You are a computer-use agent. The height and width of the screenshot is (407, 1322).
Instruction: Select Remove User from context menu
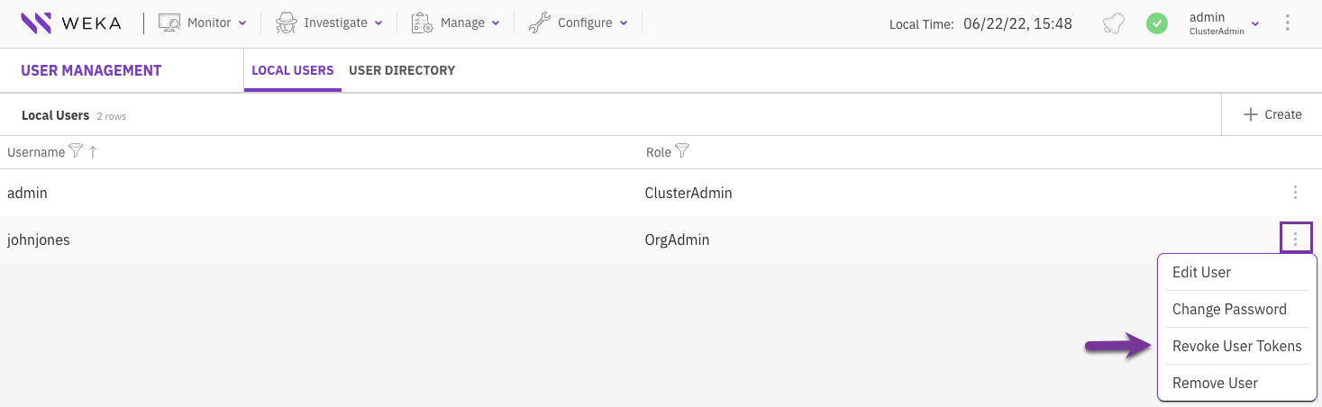pos(1215,383)
